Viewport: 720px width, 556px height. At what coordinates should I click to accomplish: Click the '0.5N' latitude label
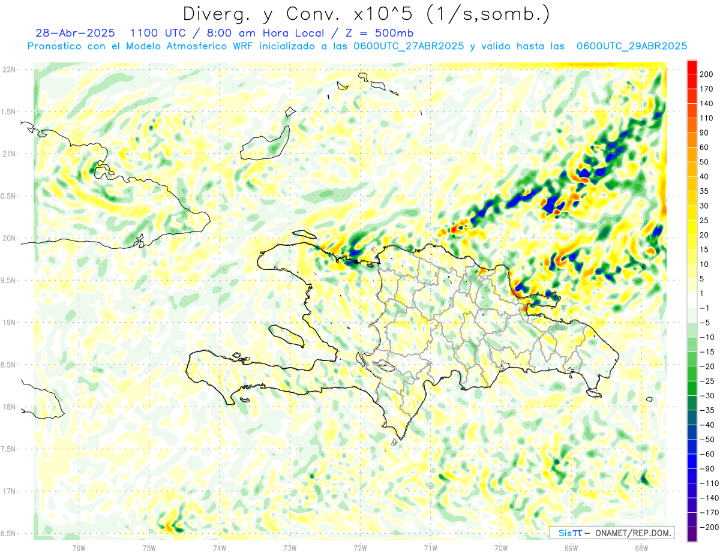(8, 196)
